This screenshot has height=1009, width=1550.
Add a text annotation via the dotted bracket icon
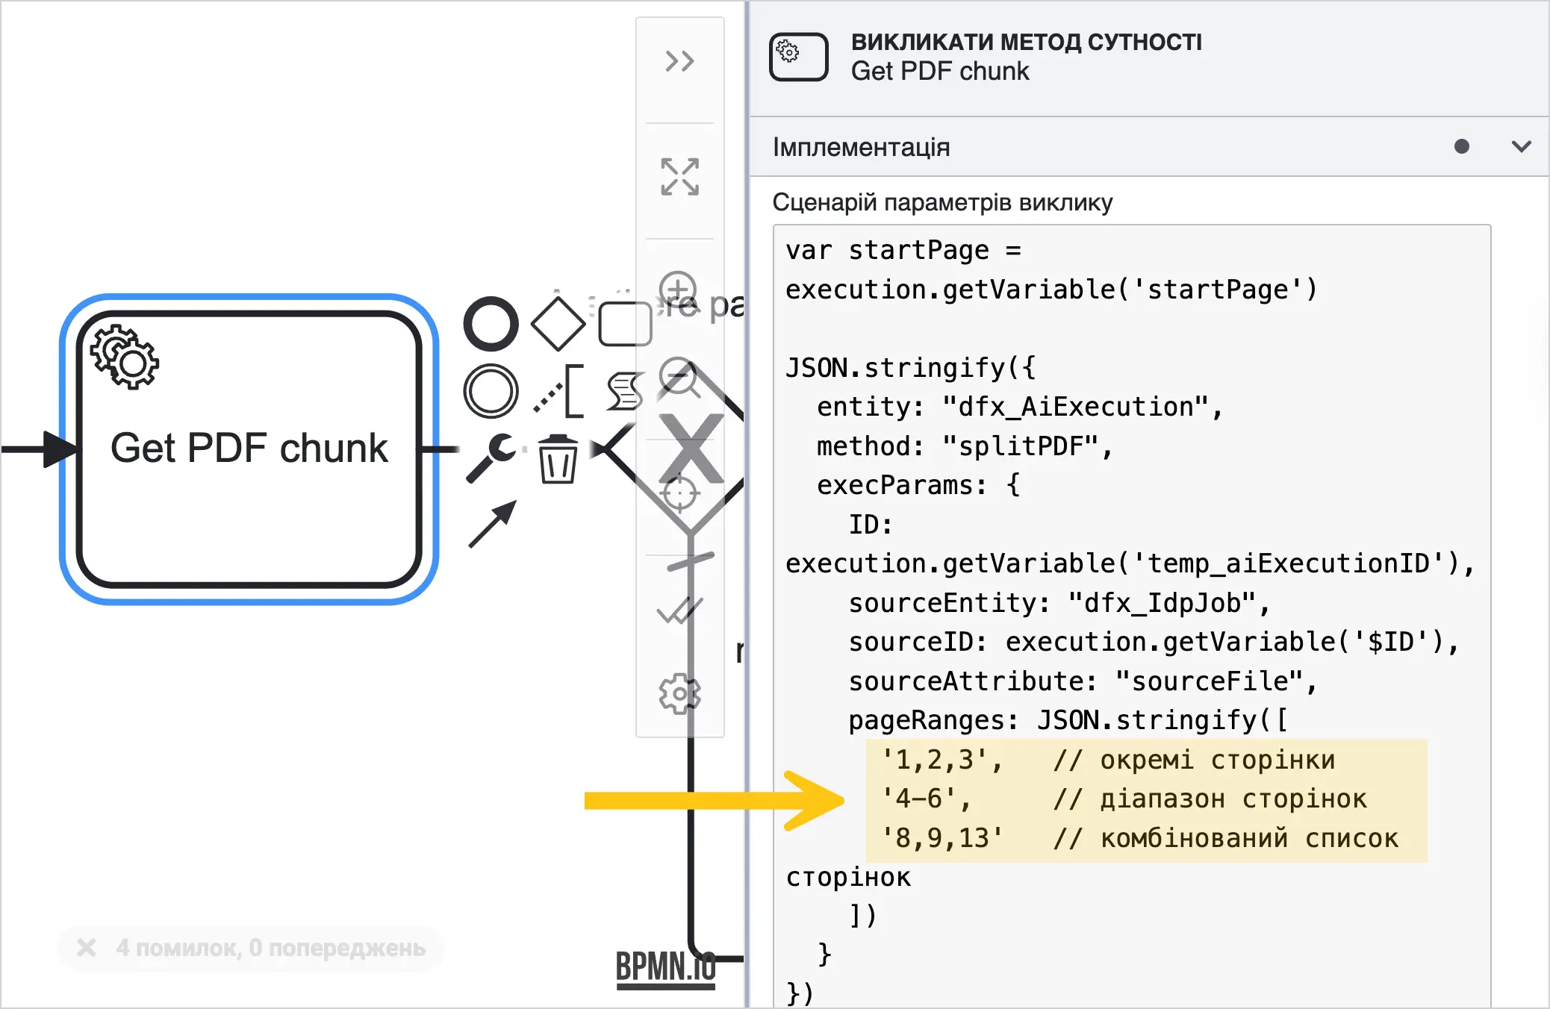[558, 391]
